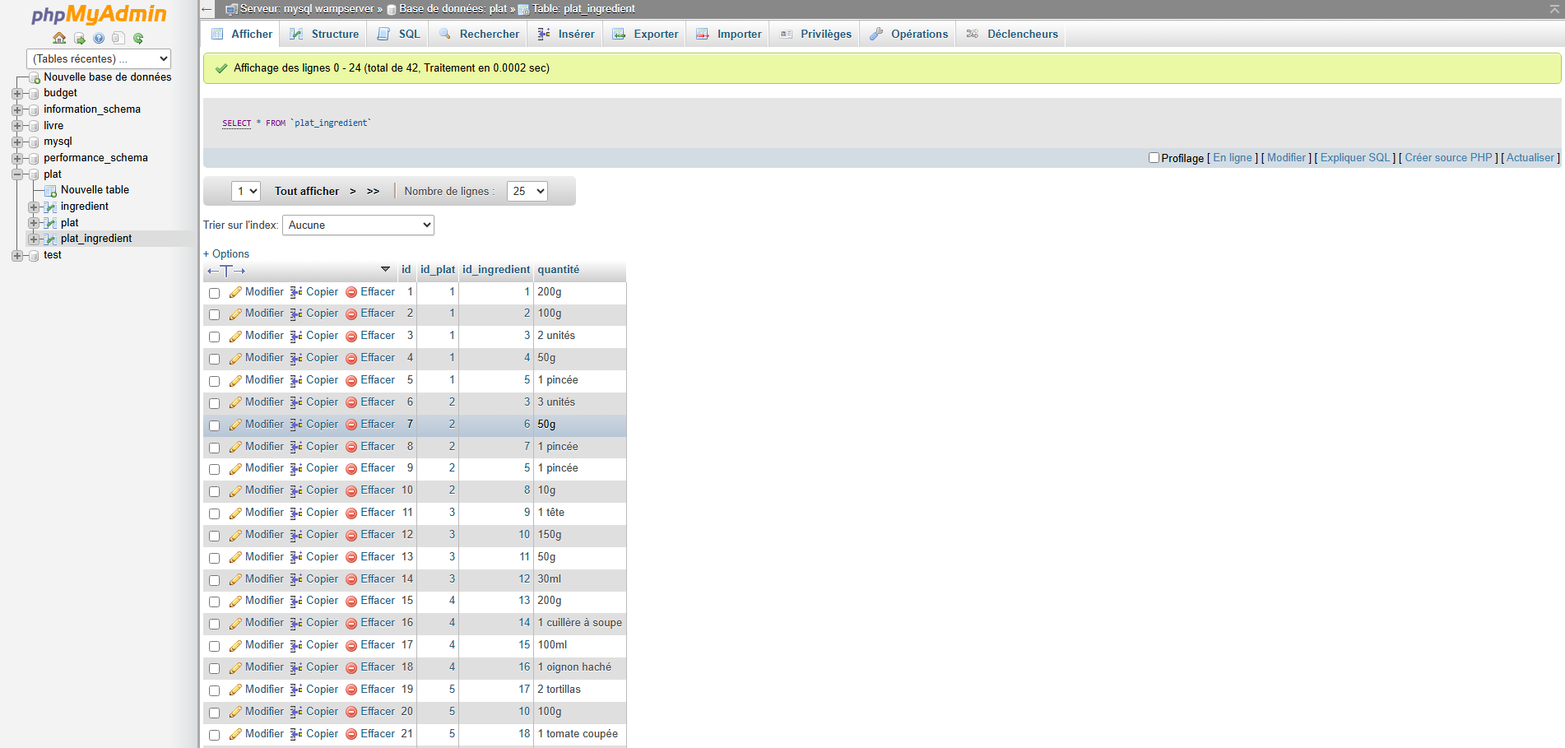The width and height of the screenshot is (1565, 748).
Task: Sort by the quantité column header
Action: 558,270
